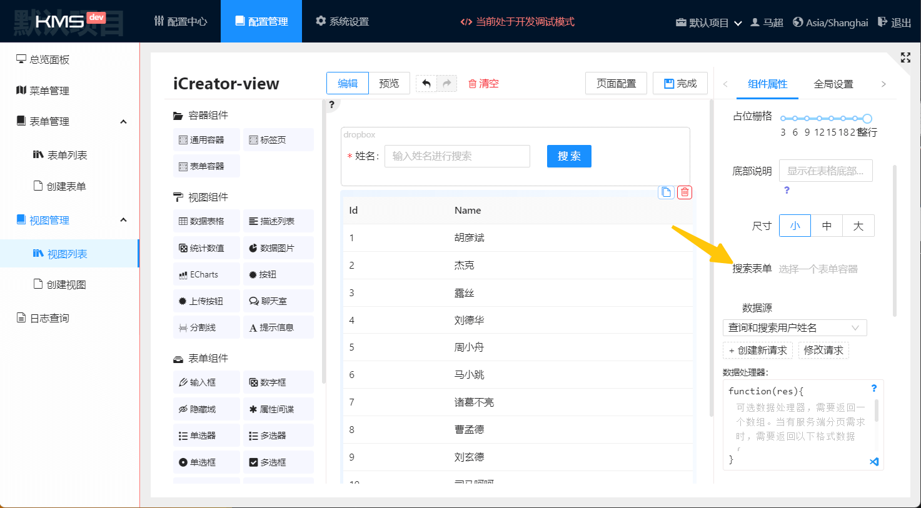
Task: Click the redo arrow icon
Action: (446, 83)
